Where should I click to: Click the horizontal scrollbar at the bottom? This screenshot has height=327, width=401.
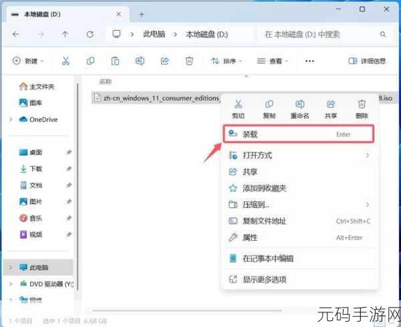(187, 311)
